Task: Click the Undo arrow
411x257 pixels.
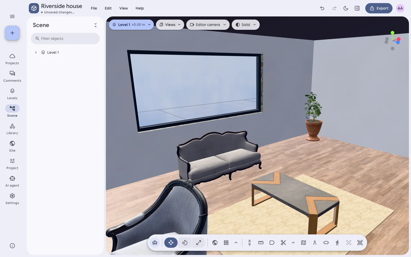Action: [x=322, y=8]
